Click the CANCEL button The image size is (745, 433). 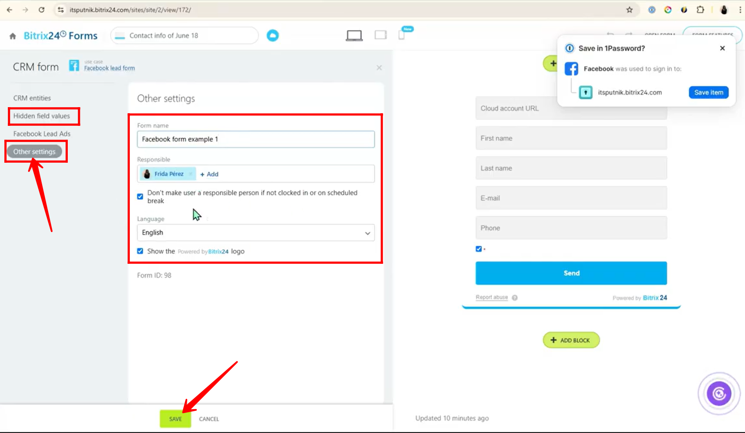(x=209, y=419)
